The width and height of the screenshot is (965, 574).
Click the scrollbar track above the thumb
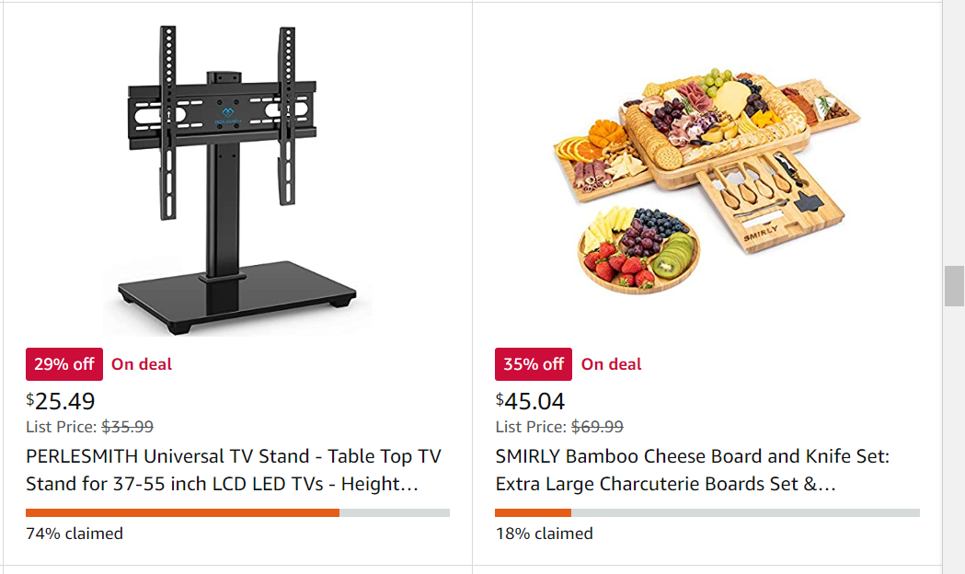pos(954,138)
